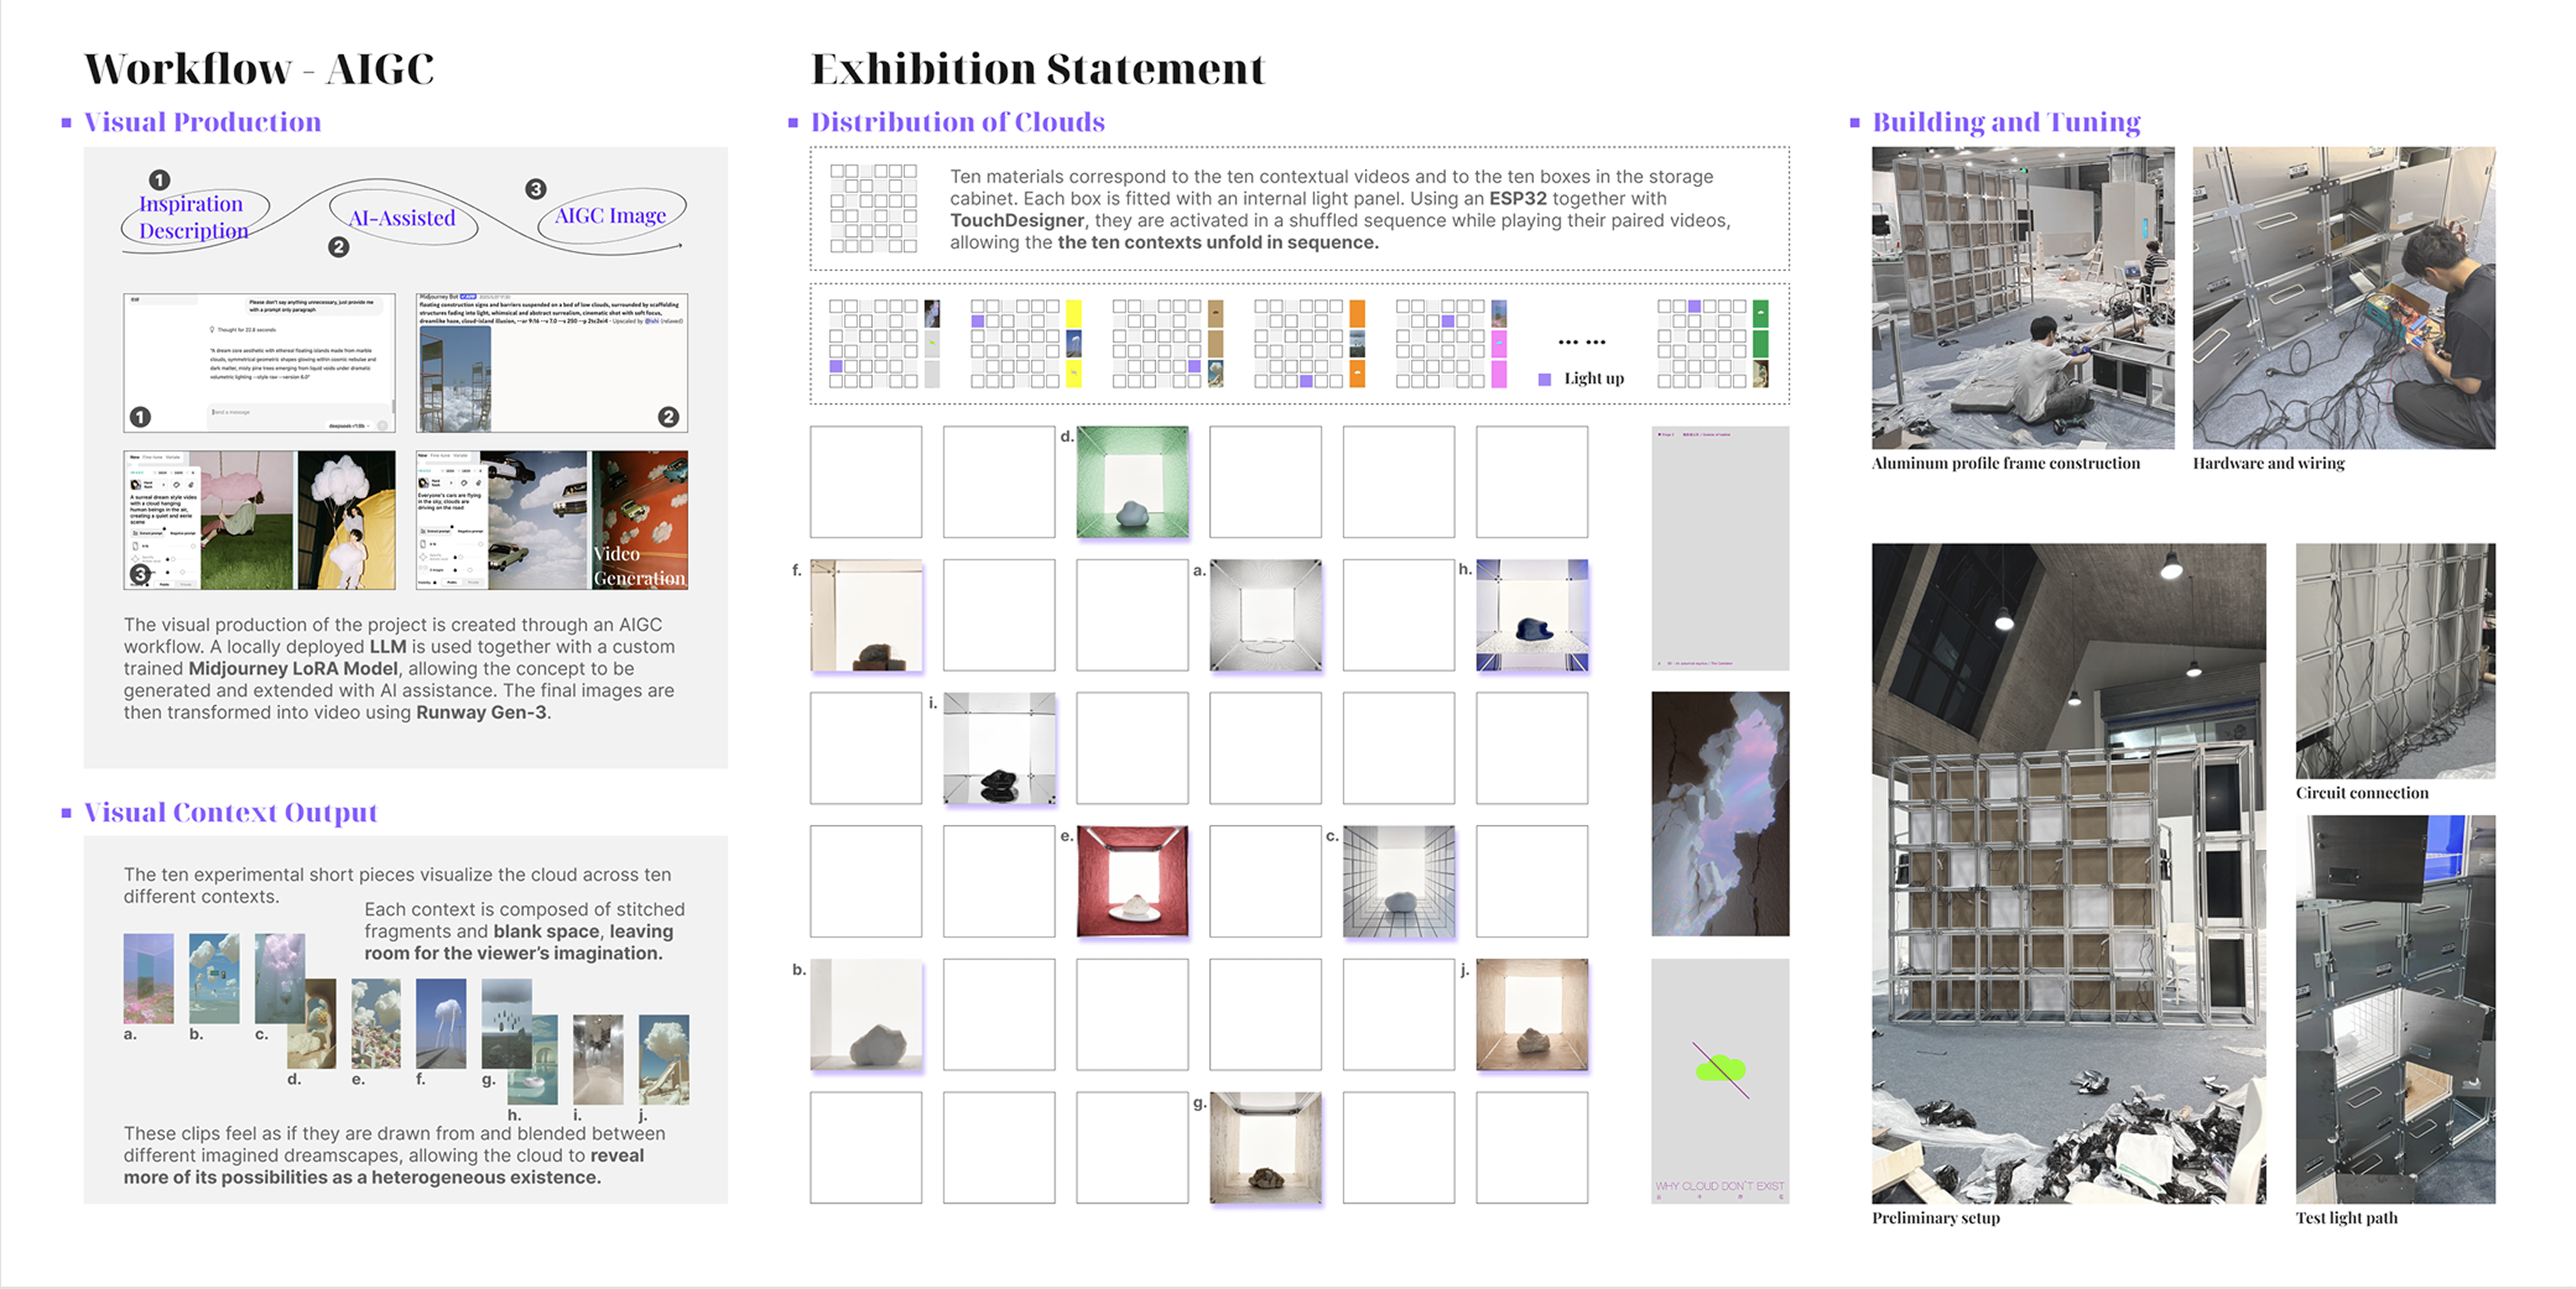2576x1289 pixels.
Task: Click the 'Distribution of Clouds' heading
Action: (x=957, y=122)
